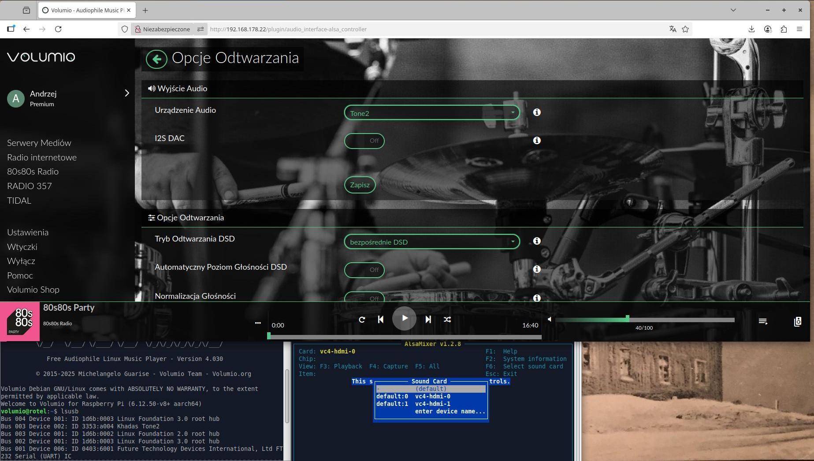Enable Automatyczny Poziom Głośności DSD switch
The height and width of the screenshot is (461, 814).
point(364,270)
